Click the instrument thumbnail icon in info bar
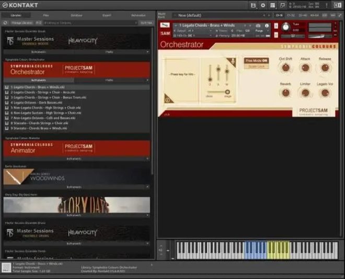 (6, 267)
